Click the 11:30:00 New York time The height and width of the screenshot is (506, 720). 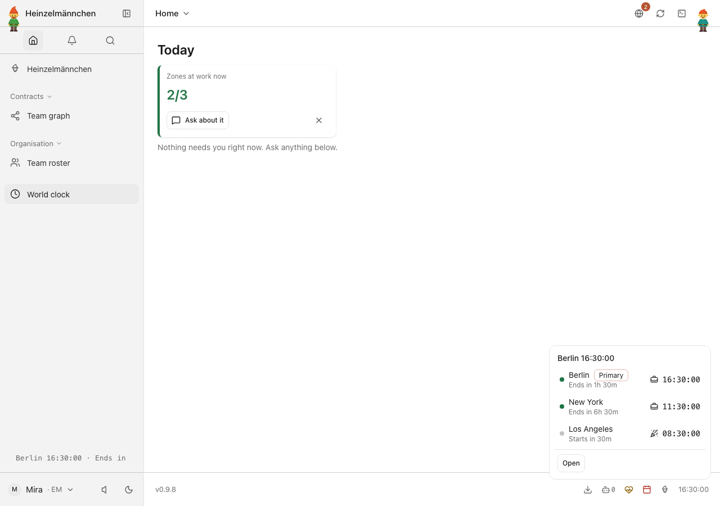(681, 406)
